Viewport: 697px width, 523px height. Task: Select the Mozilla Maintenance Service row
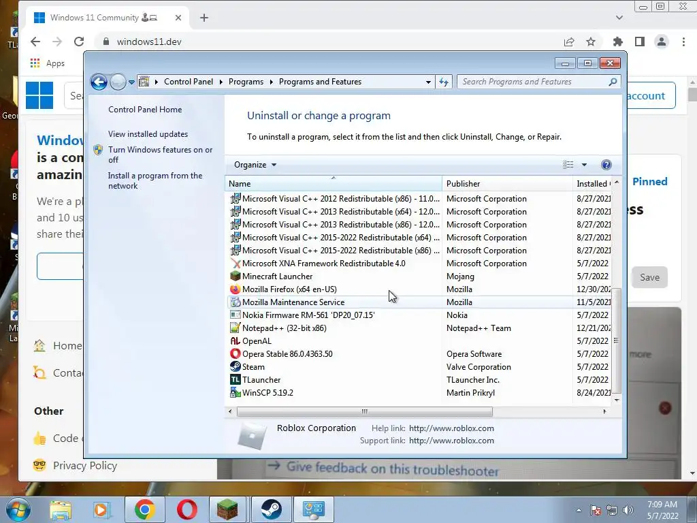(x=420, y=302)
